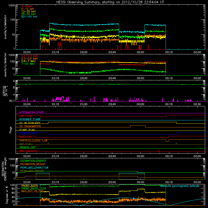Select the green FRONT_RATIO_1225 legend label

click(x=34, y=188)
